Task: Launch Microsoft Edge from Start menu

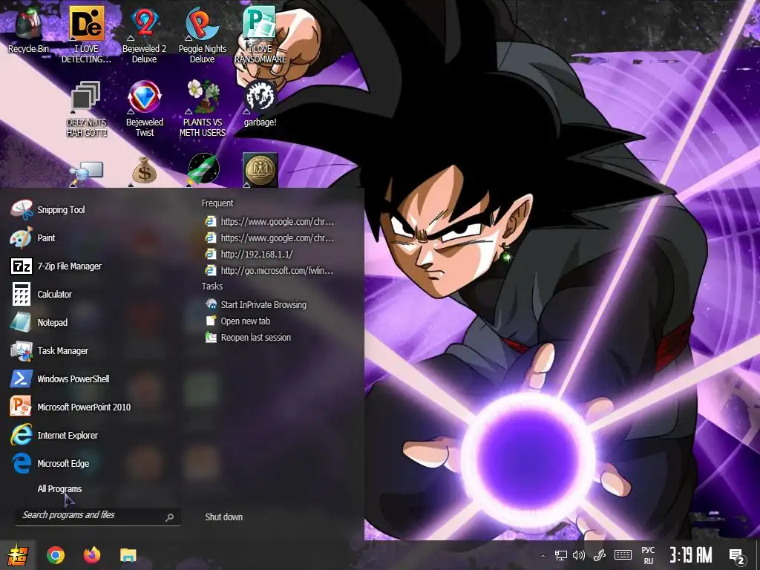Action: pos(50,463)
